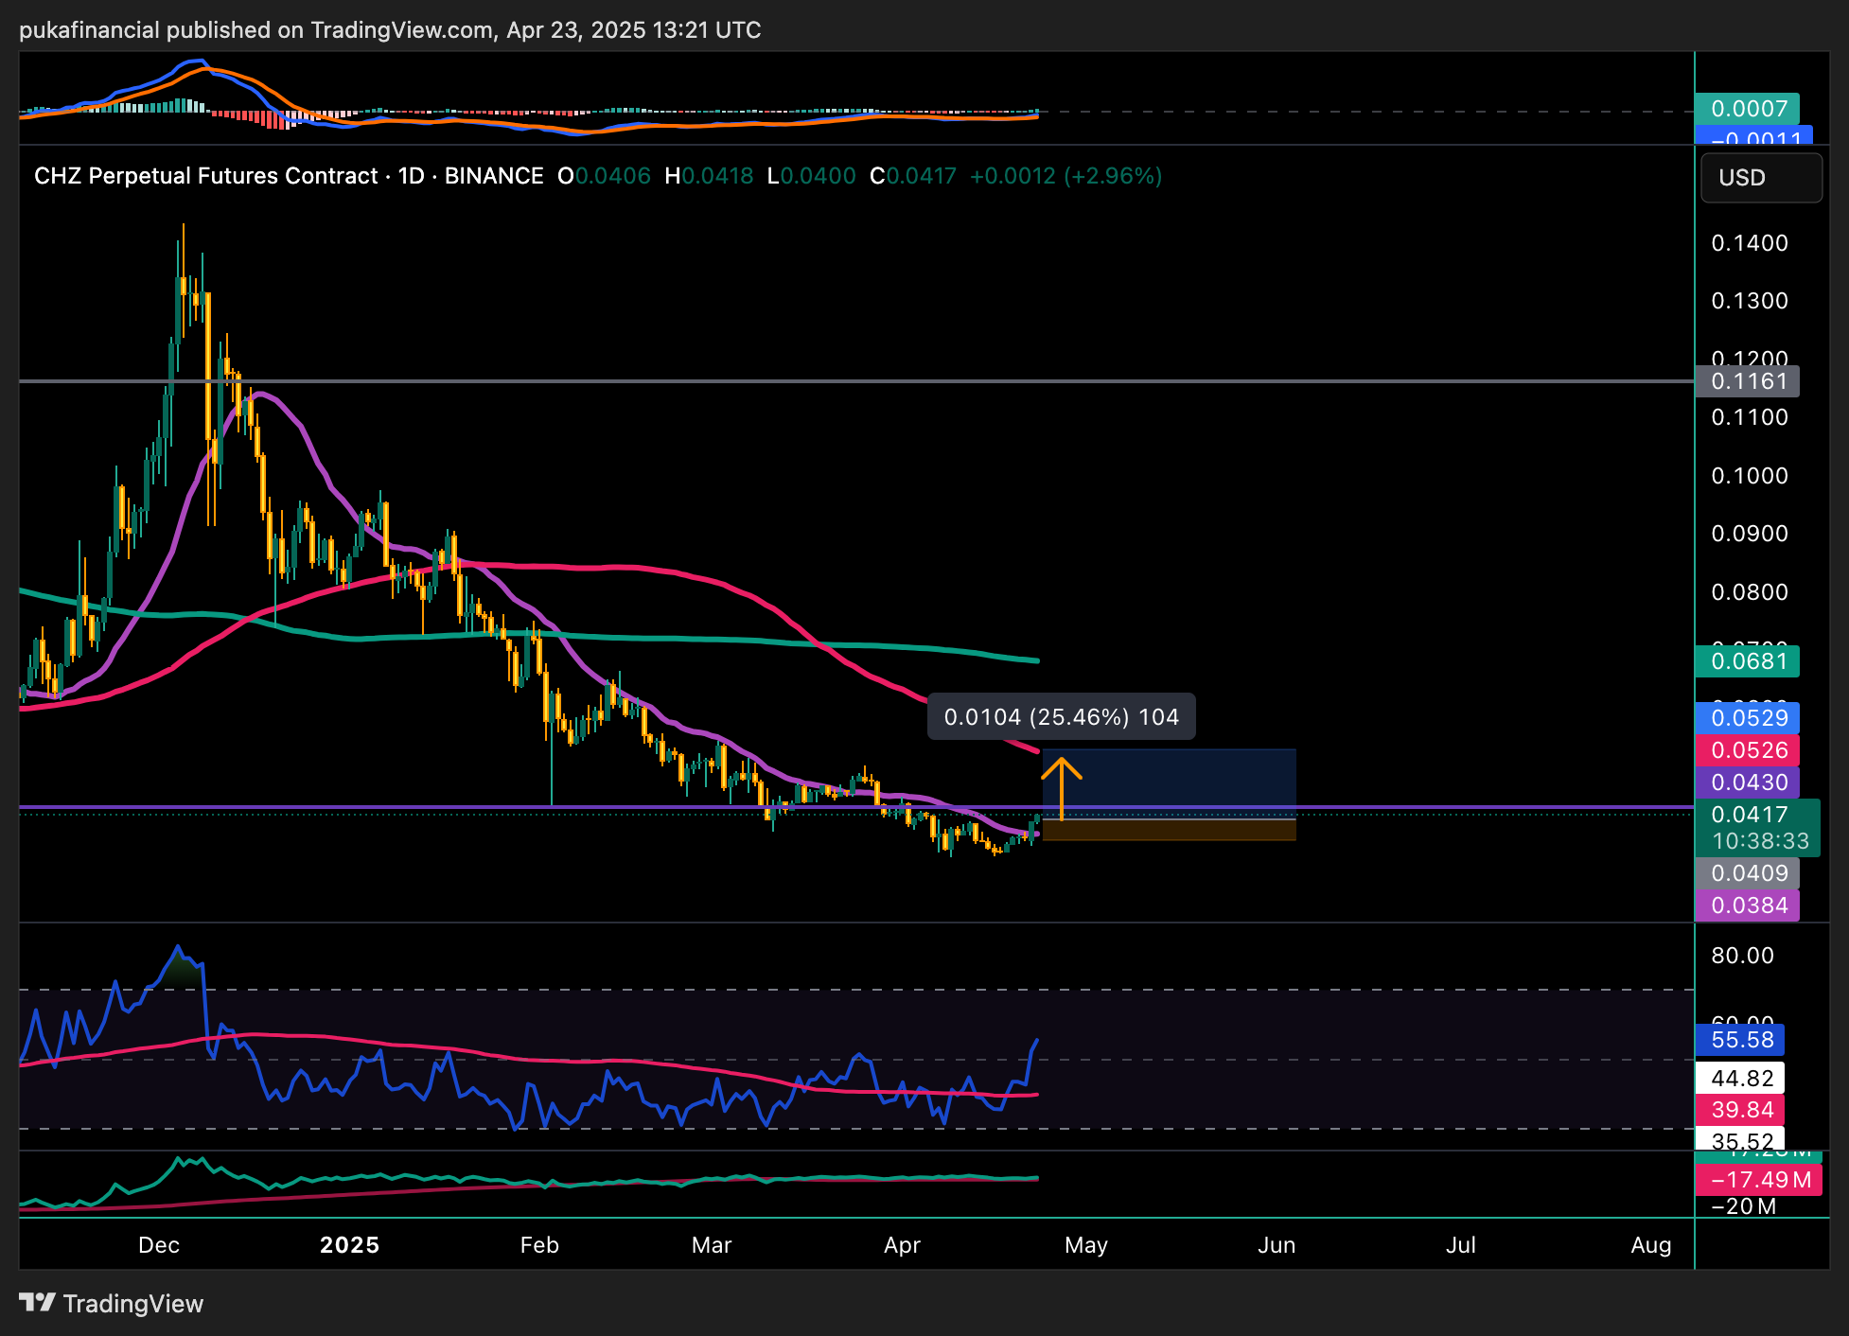Select the pink 0.0526 price label
Screen dimensions: 1849x1336
(x=1748, y=750)
